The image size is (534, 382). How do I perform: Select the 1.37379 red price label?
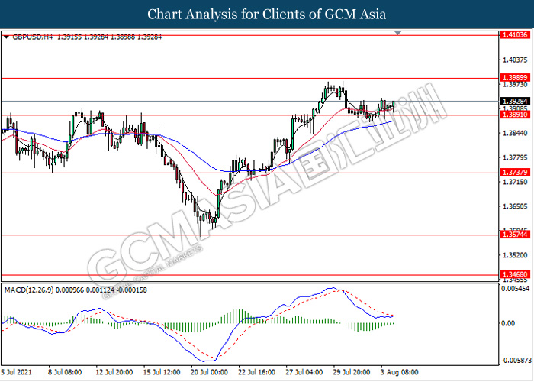515,173
